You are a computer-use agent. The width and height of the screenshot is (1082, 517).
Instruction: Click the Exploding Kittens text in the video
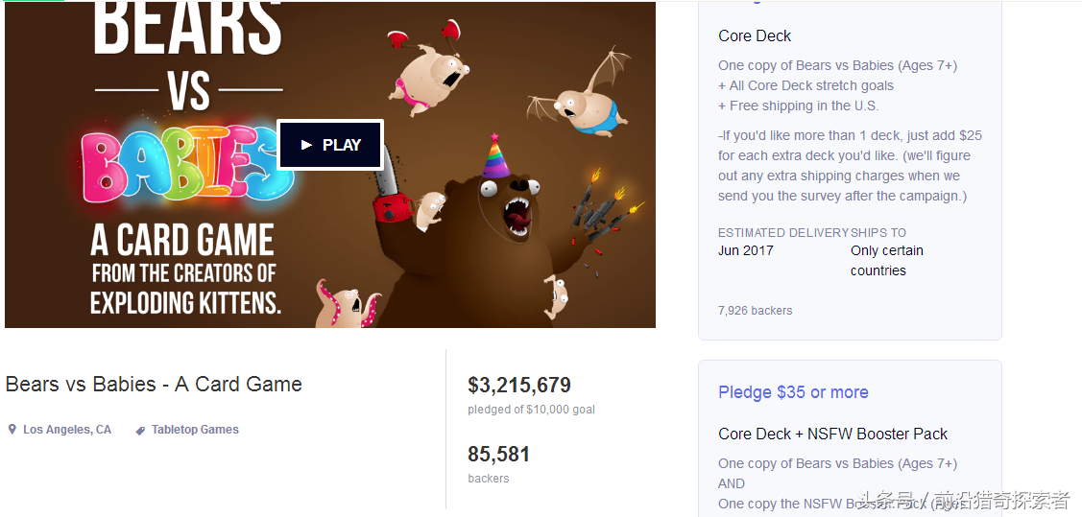point(185,304)
